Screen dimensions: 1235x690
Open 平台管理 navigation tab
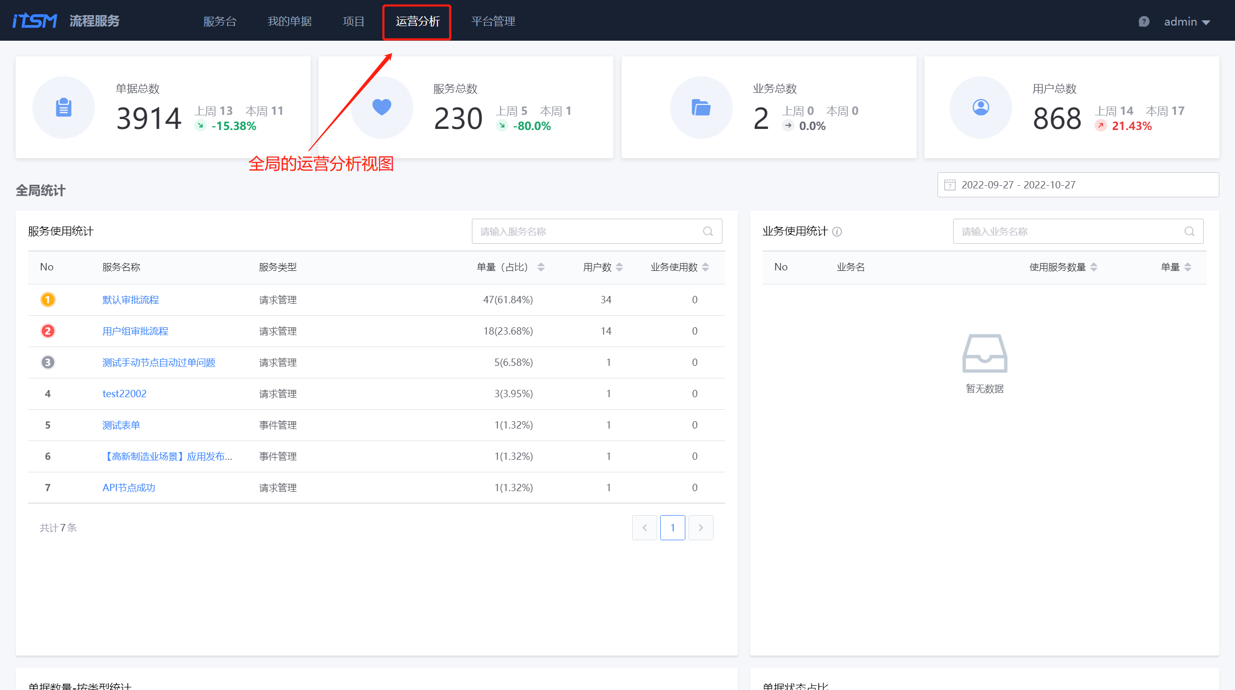point(493,21)
